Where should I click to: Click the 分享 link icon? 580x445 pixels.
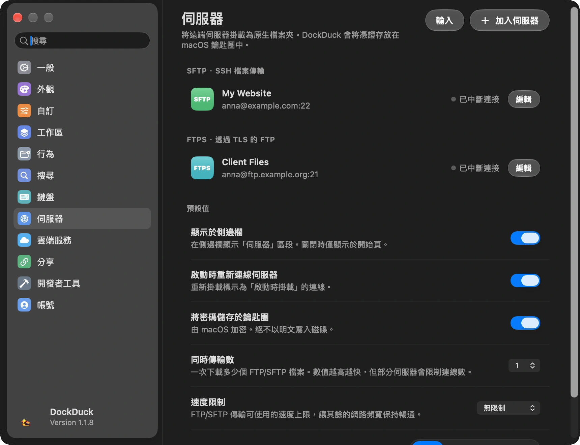24,262
